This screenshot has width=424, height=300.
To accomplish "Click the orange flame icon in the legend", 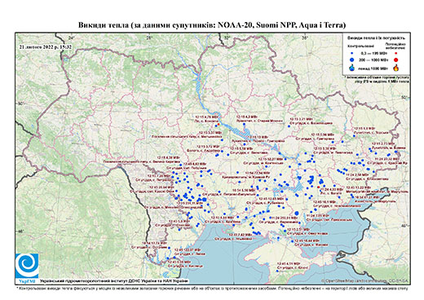I will tap(395, 68).
